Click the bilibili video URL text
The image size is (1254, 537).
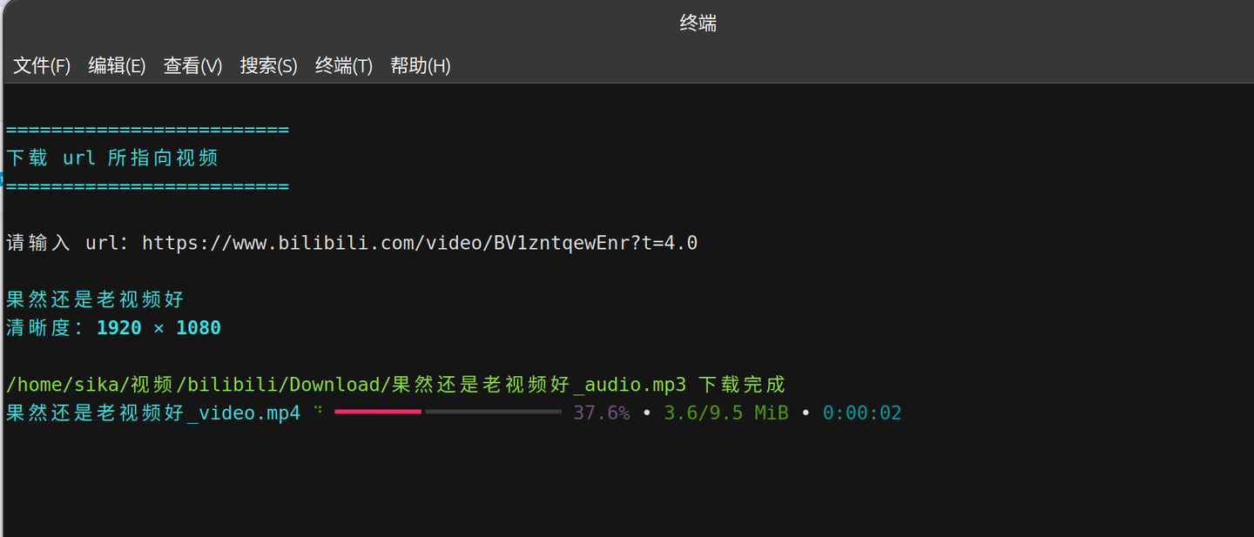(420, 243)
